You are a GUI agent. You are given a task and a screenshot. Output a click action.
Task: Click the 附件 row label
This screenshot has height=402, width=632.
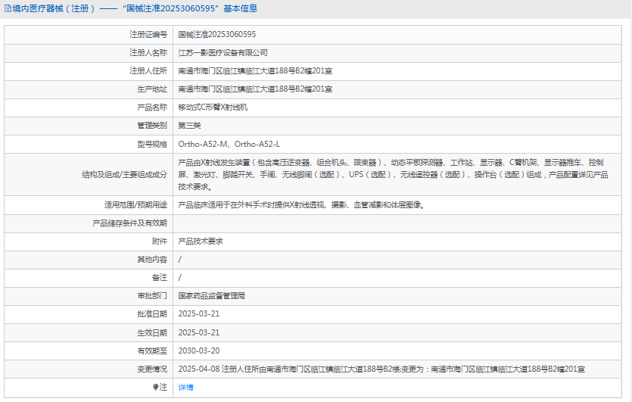[x=159, y=241]
